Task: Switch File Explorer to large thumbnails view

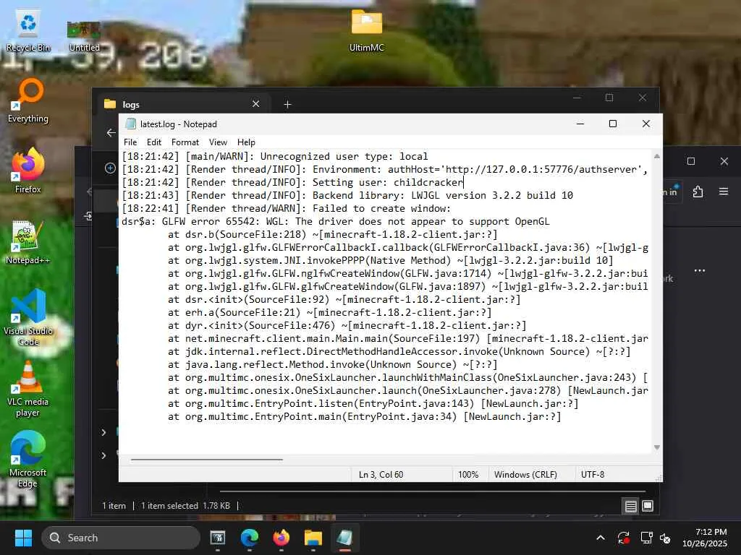Action: click(648, 506)
